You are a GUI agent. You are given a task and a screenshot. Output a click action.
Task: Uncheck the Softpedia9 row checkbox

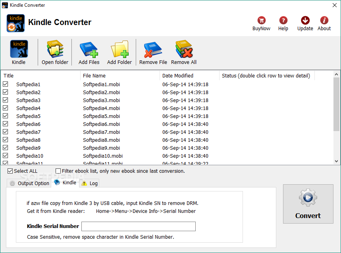tap(6, 147)
